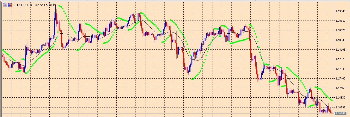Click the 1.18810 price scale label

click(341, 21)
